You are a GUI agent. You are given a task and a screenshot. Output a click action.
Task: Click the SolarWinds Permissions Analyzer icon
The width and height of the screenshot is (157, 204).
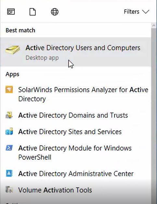tap(9, 90)
